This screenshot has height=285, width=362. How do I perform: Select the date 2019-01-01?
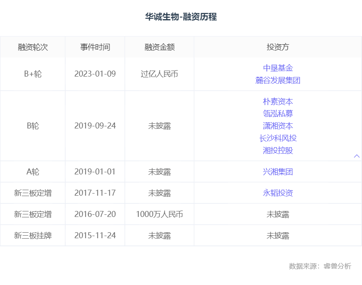[95, 172]
